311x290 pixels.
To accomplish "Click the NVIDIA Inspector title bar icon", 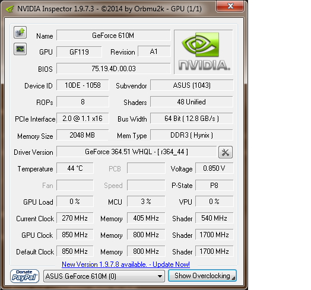I will [9, 9].
